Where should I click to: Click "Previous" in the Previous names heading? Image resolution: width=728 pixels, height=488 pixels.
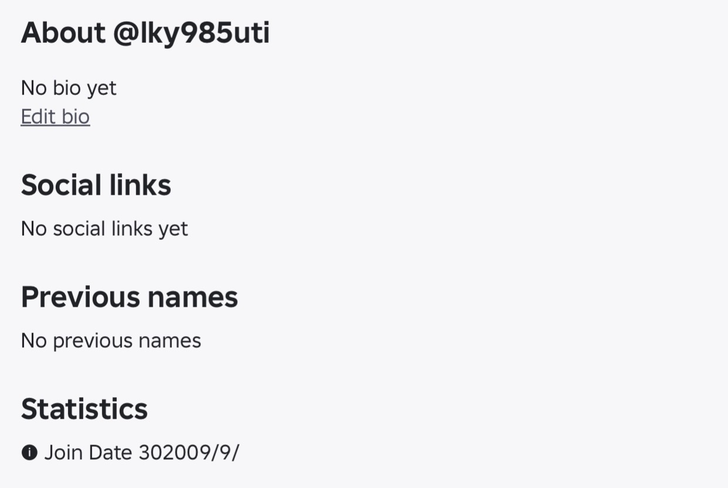80,297
